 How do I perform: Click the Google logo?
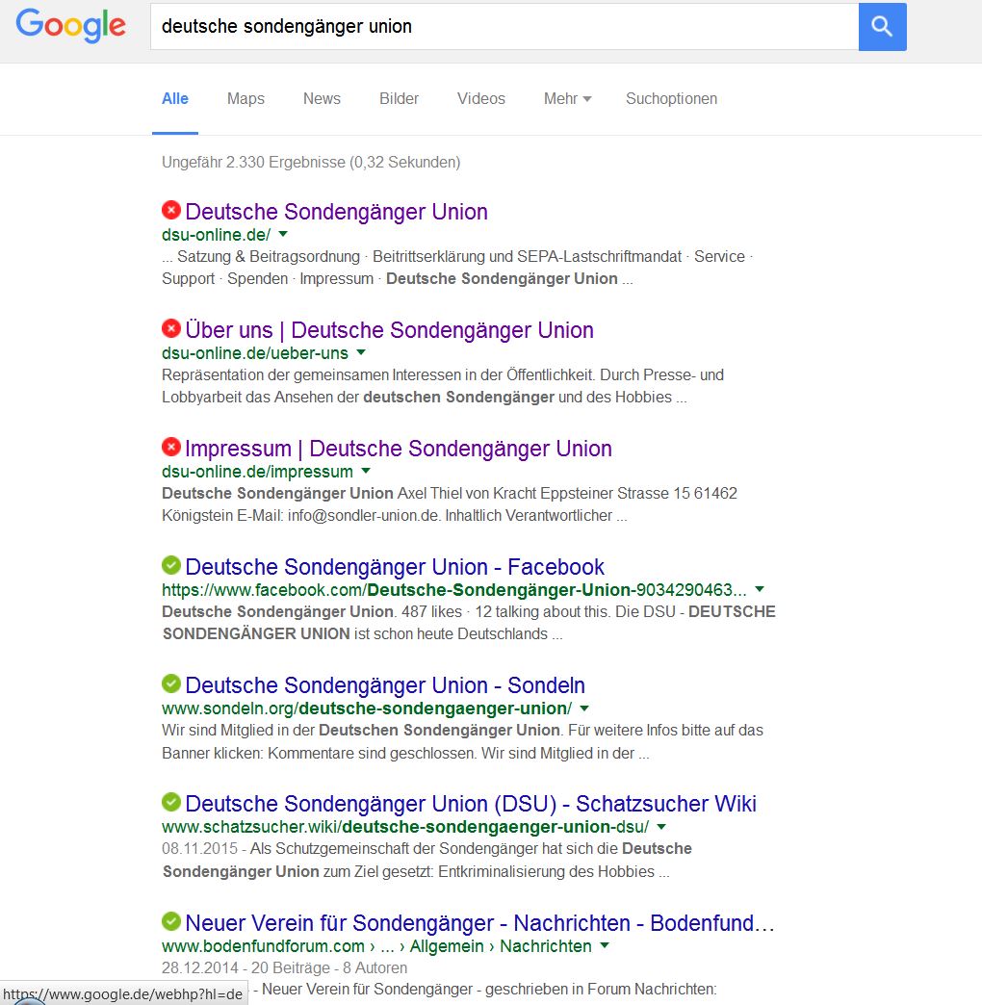point(71,26)
